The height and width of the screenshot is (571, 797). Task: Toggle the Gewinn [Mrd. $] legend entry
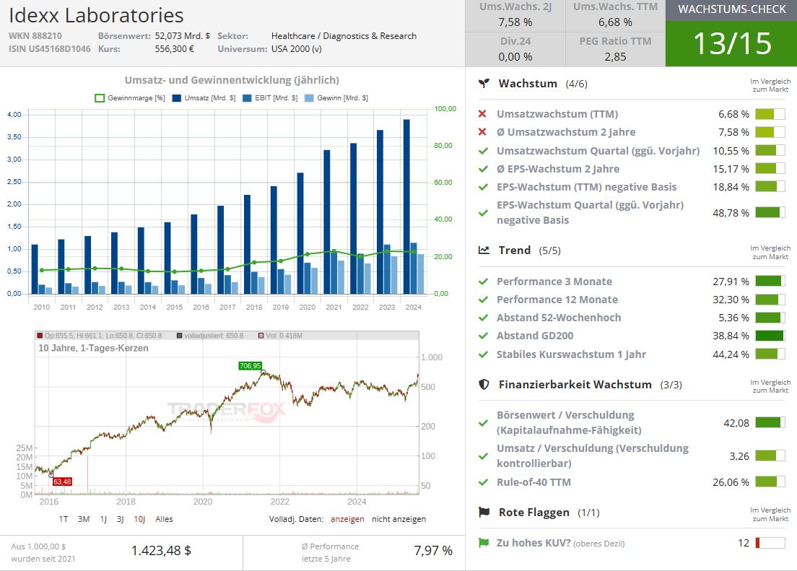[336, 98]
